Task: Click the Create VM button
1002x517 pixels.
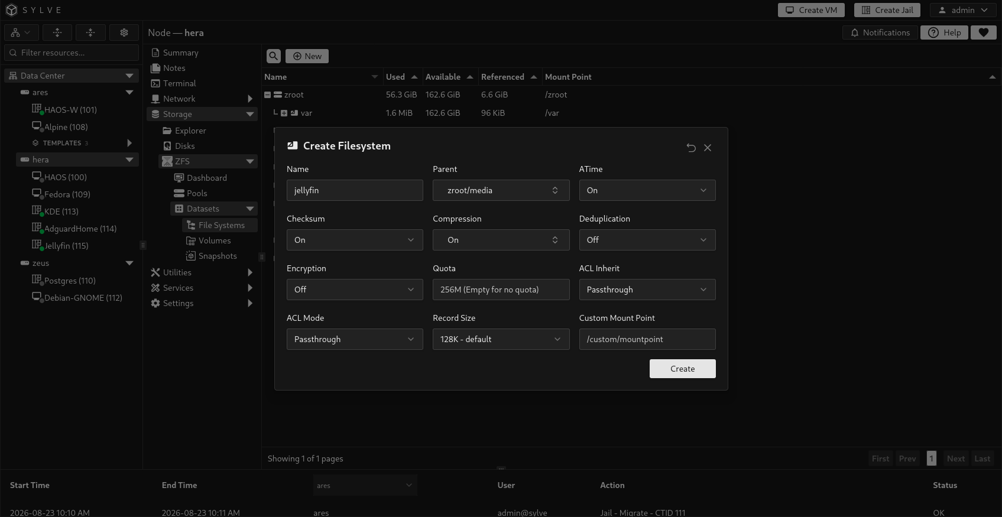Action: [x=811, y=10]
